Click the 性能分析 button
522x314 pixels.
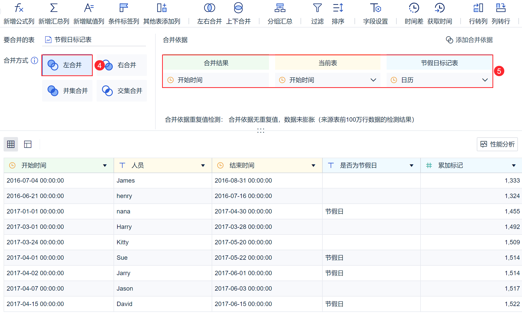[497, 144]
